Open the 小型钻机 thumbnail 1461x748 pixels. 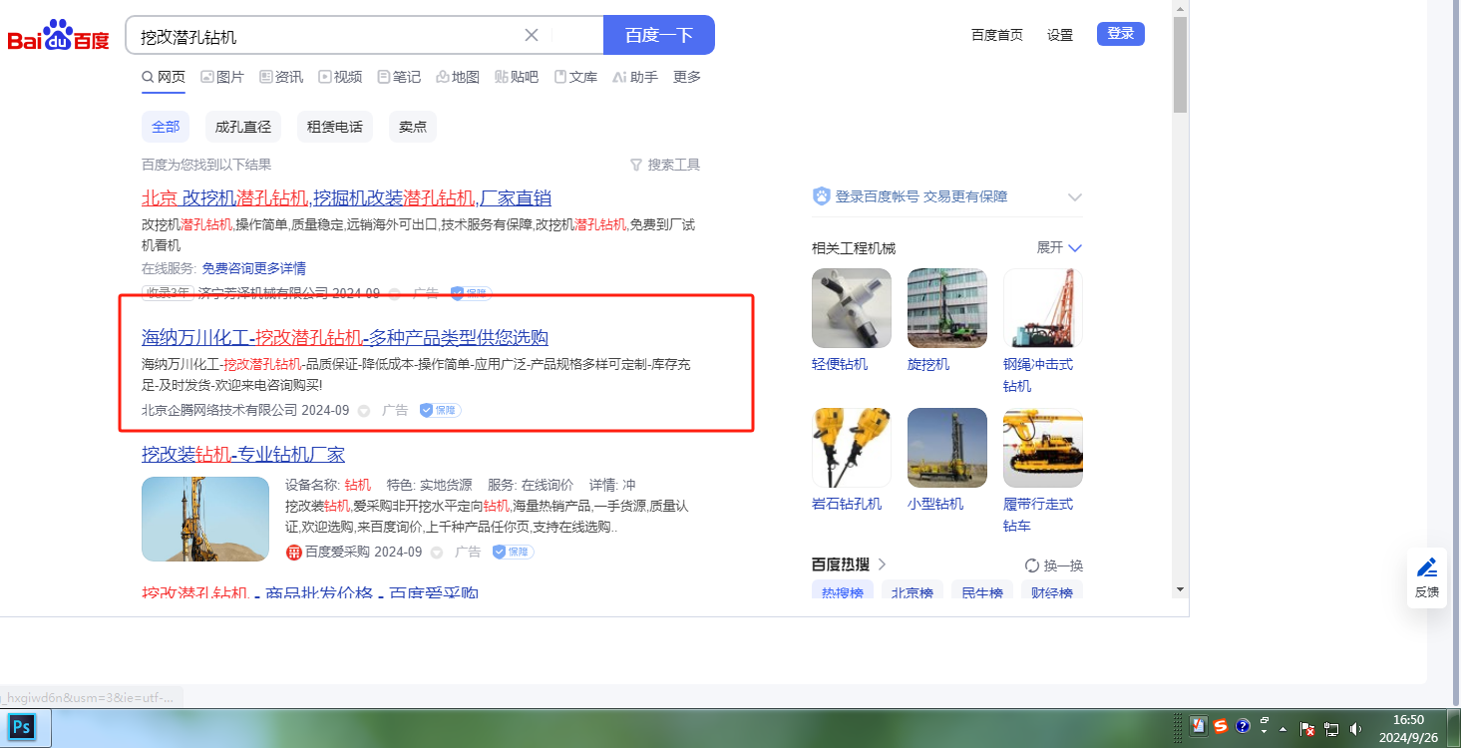947,448
